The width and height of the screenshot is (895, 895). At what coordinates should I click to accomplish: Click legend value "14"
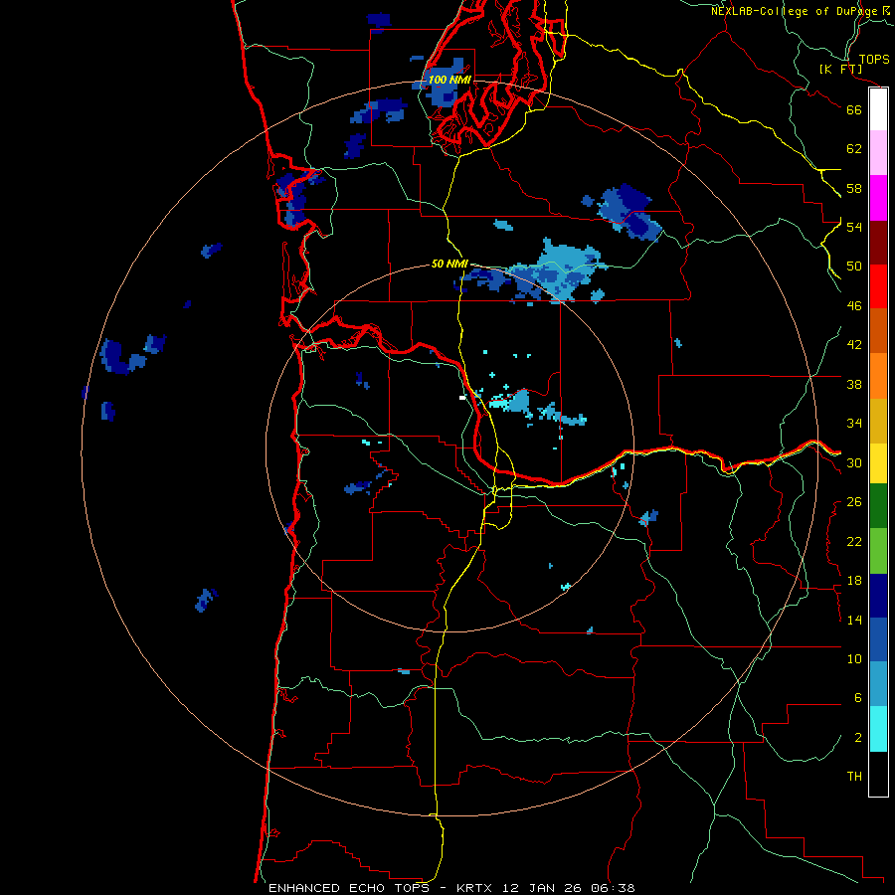click(x=854, y=620)
